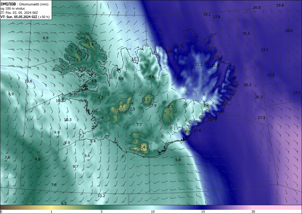Click the map value 4.2
Viewport: 302px width, 214px height.
click(101, 97)
